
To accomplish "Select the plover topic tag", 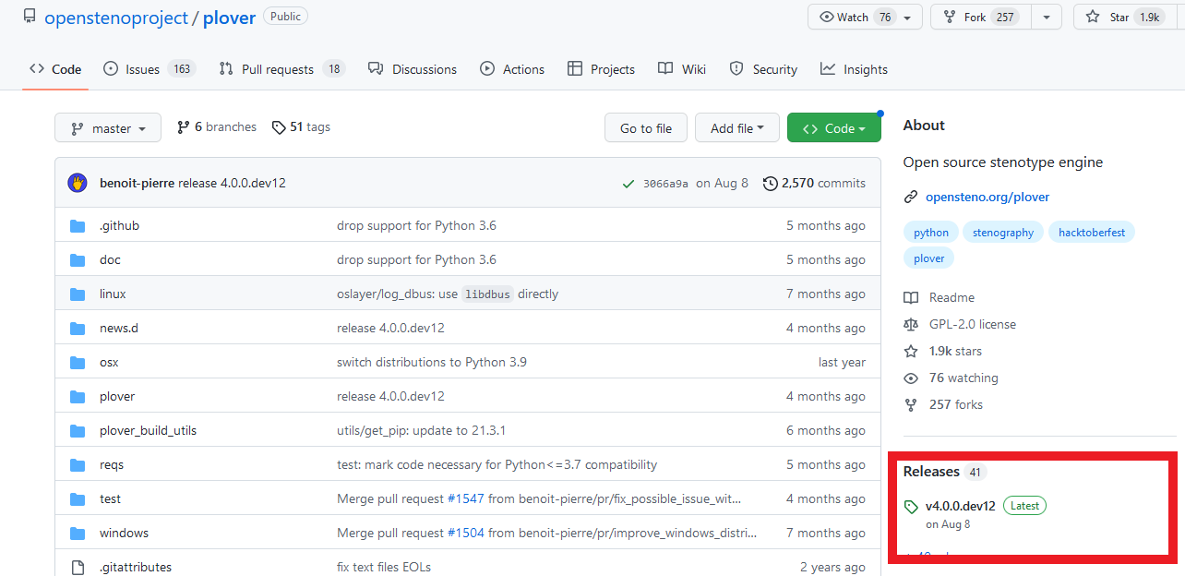I will click(x=929, y=258).
